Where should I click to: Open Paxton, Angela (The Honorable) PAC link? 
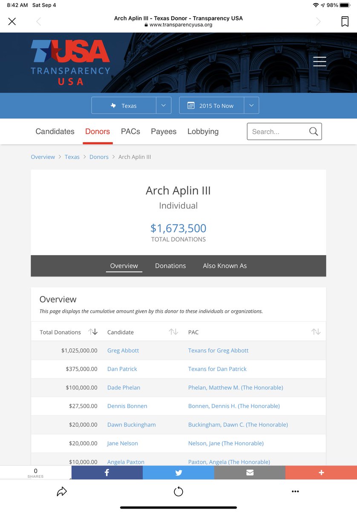[229, 462]
